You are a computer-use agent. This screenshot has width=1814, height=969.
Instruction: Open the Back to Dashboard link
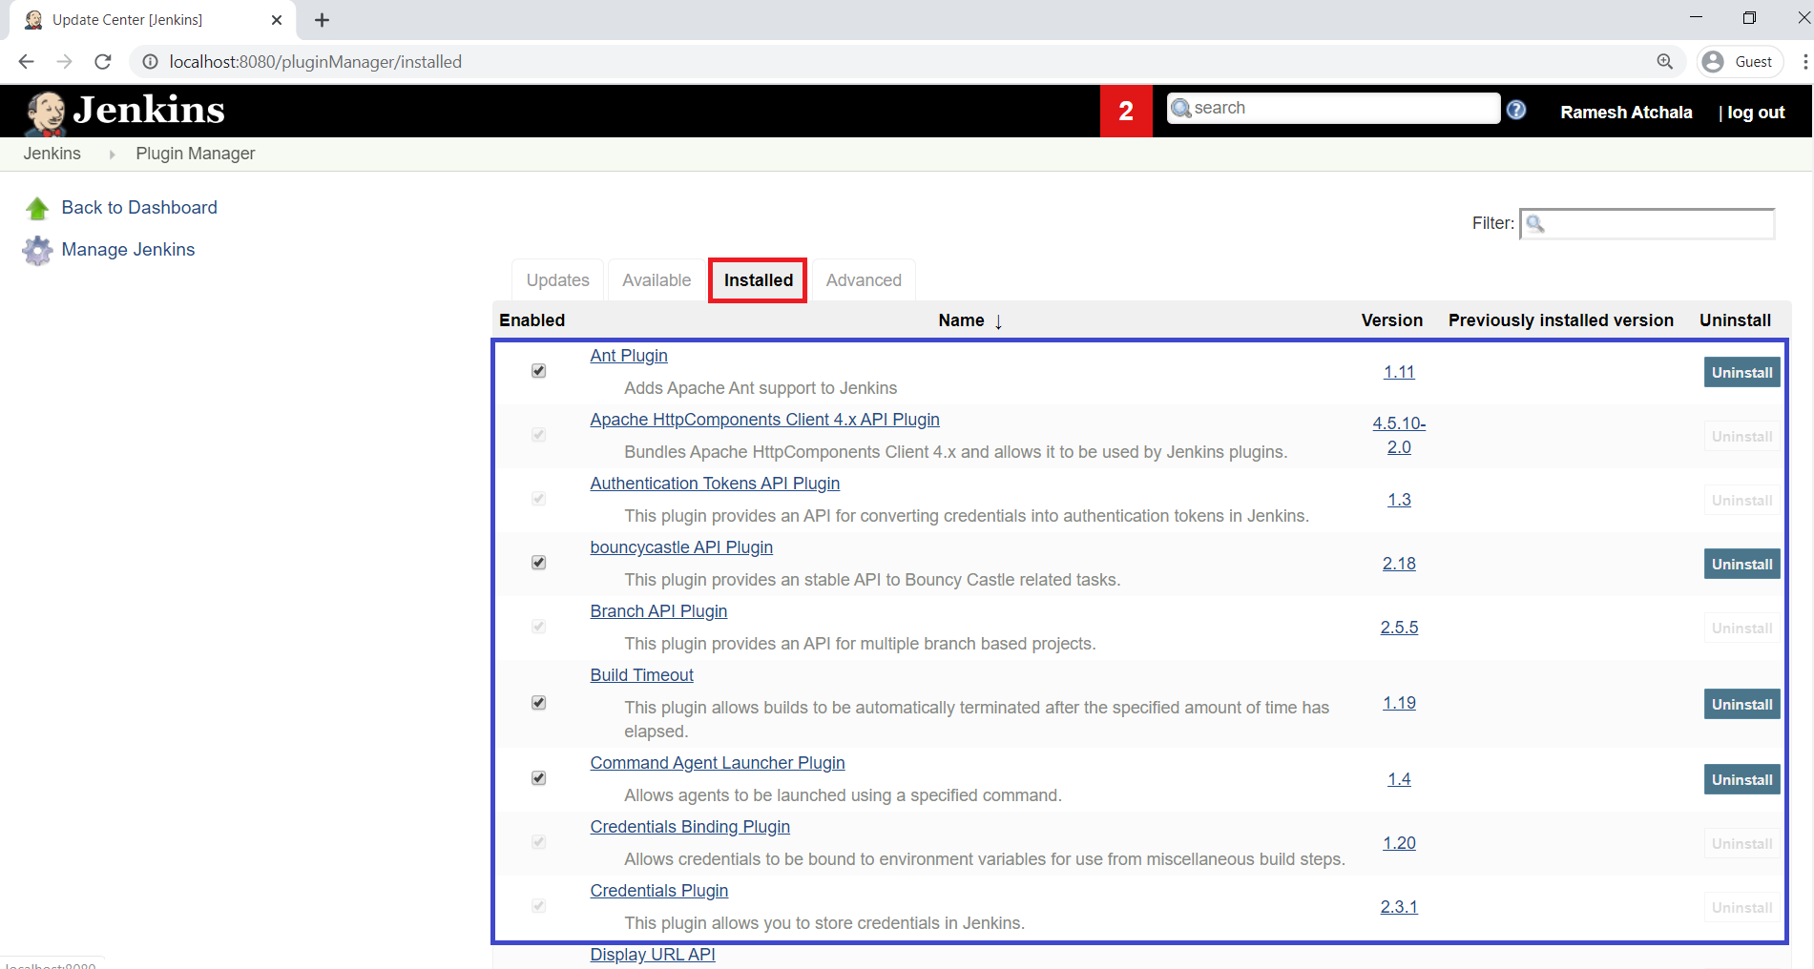click(139, 208)
